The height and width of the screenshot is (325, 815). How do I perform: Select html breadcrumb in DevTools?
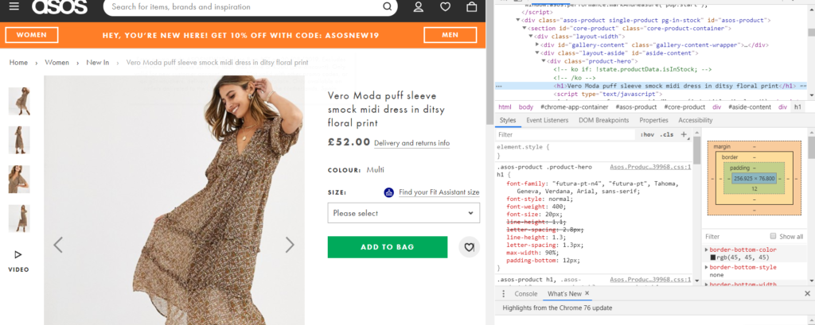click(x=505, y=107)
